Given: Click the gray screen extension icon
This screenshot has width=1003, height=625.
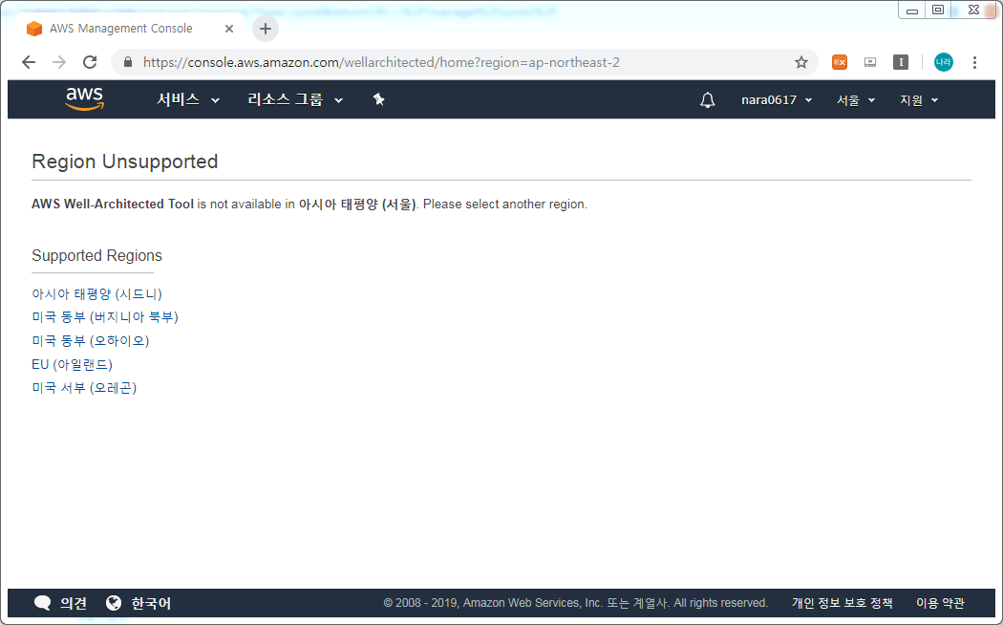Looking at the screenshot, I should 870,62.
